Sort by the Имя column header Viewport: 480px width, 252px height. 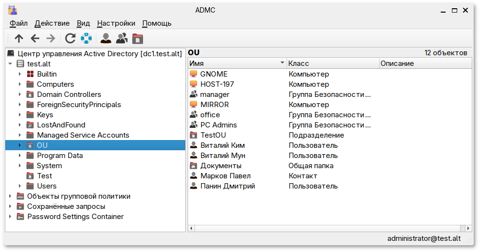pyautogui.click(x=237, y=63)
